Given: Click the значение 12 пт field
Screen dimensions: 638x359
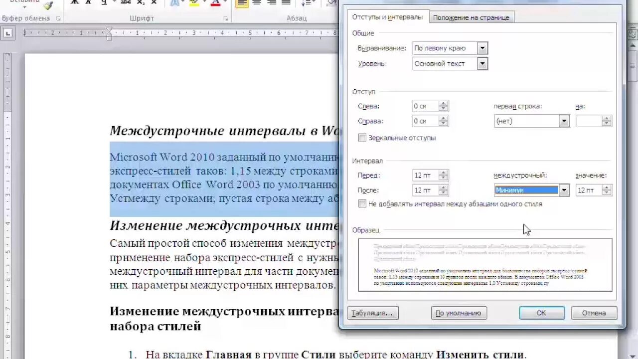Looking at the screenshot, I should (x=589, y=190).
